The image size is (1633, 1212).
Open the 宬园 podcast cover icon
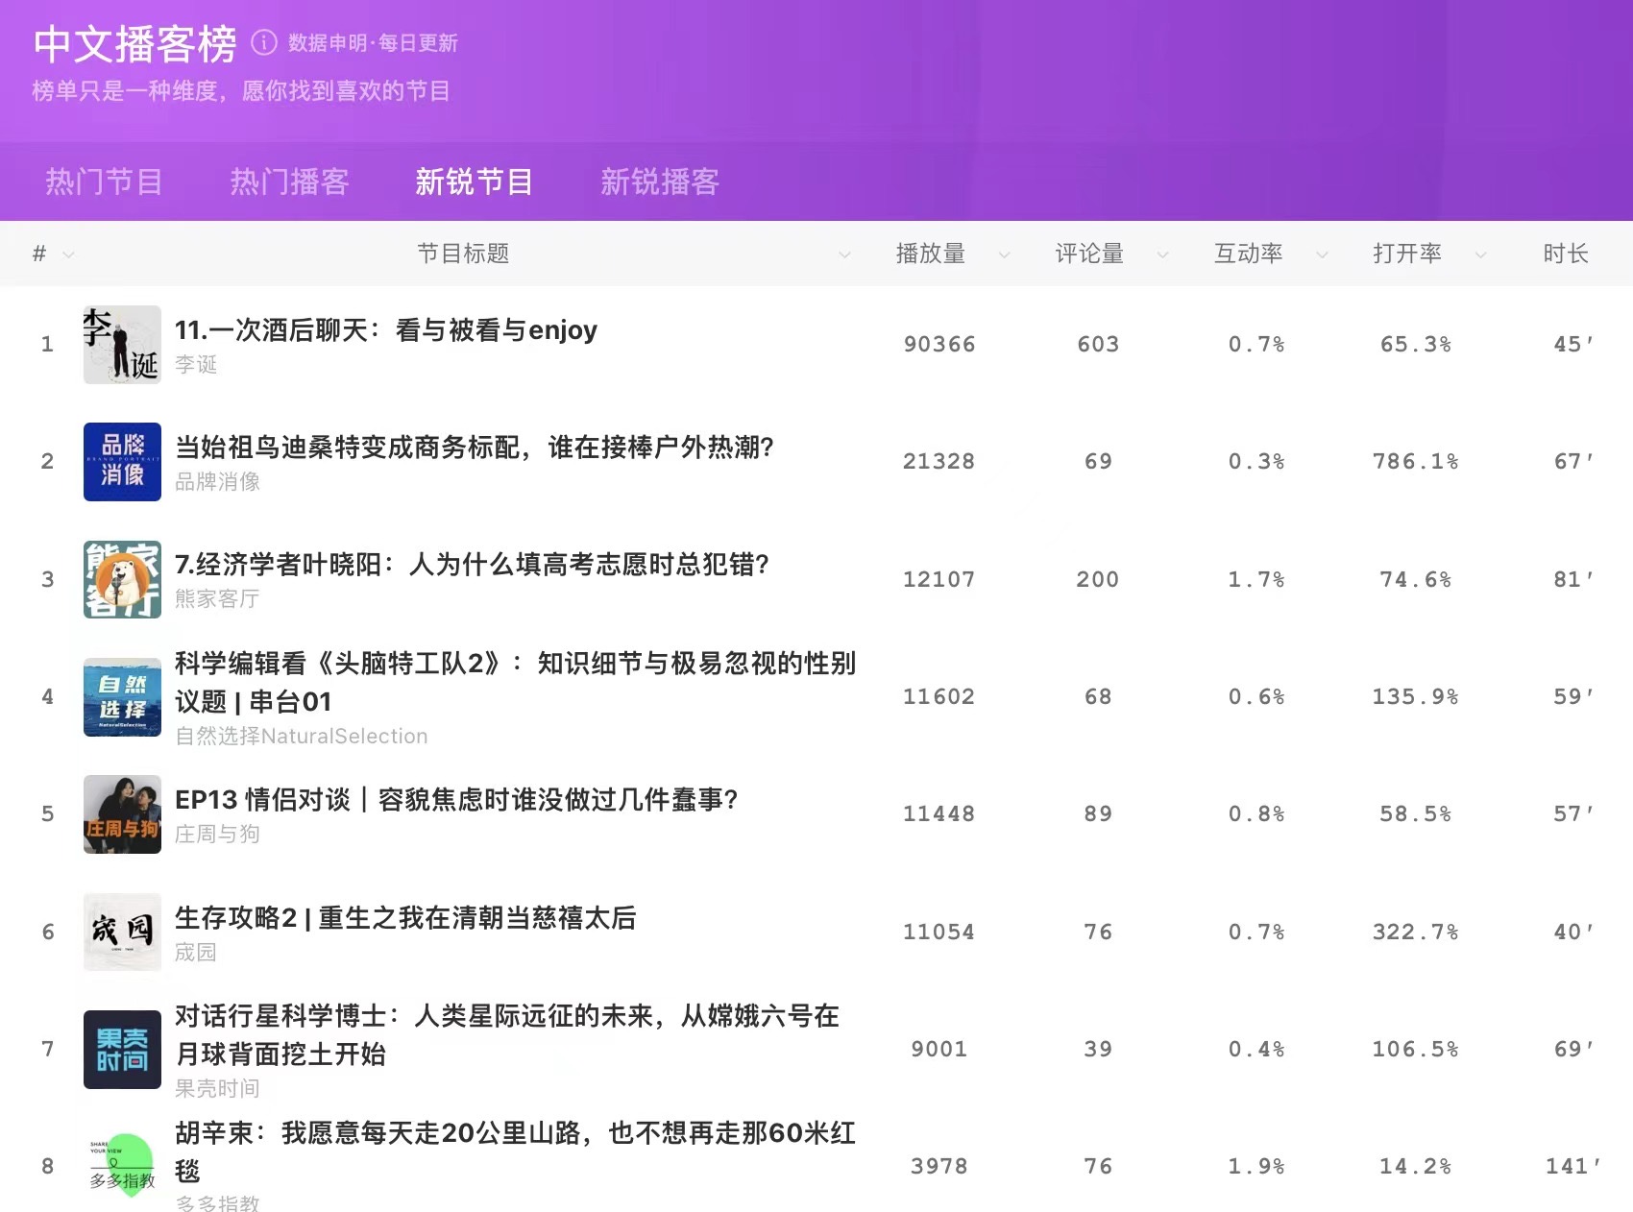tap(122, 932)
